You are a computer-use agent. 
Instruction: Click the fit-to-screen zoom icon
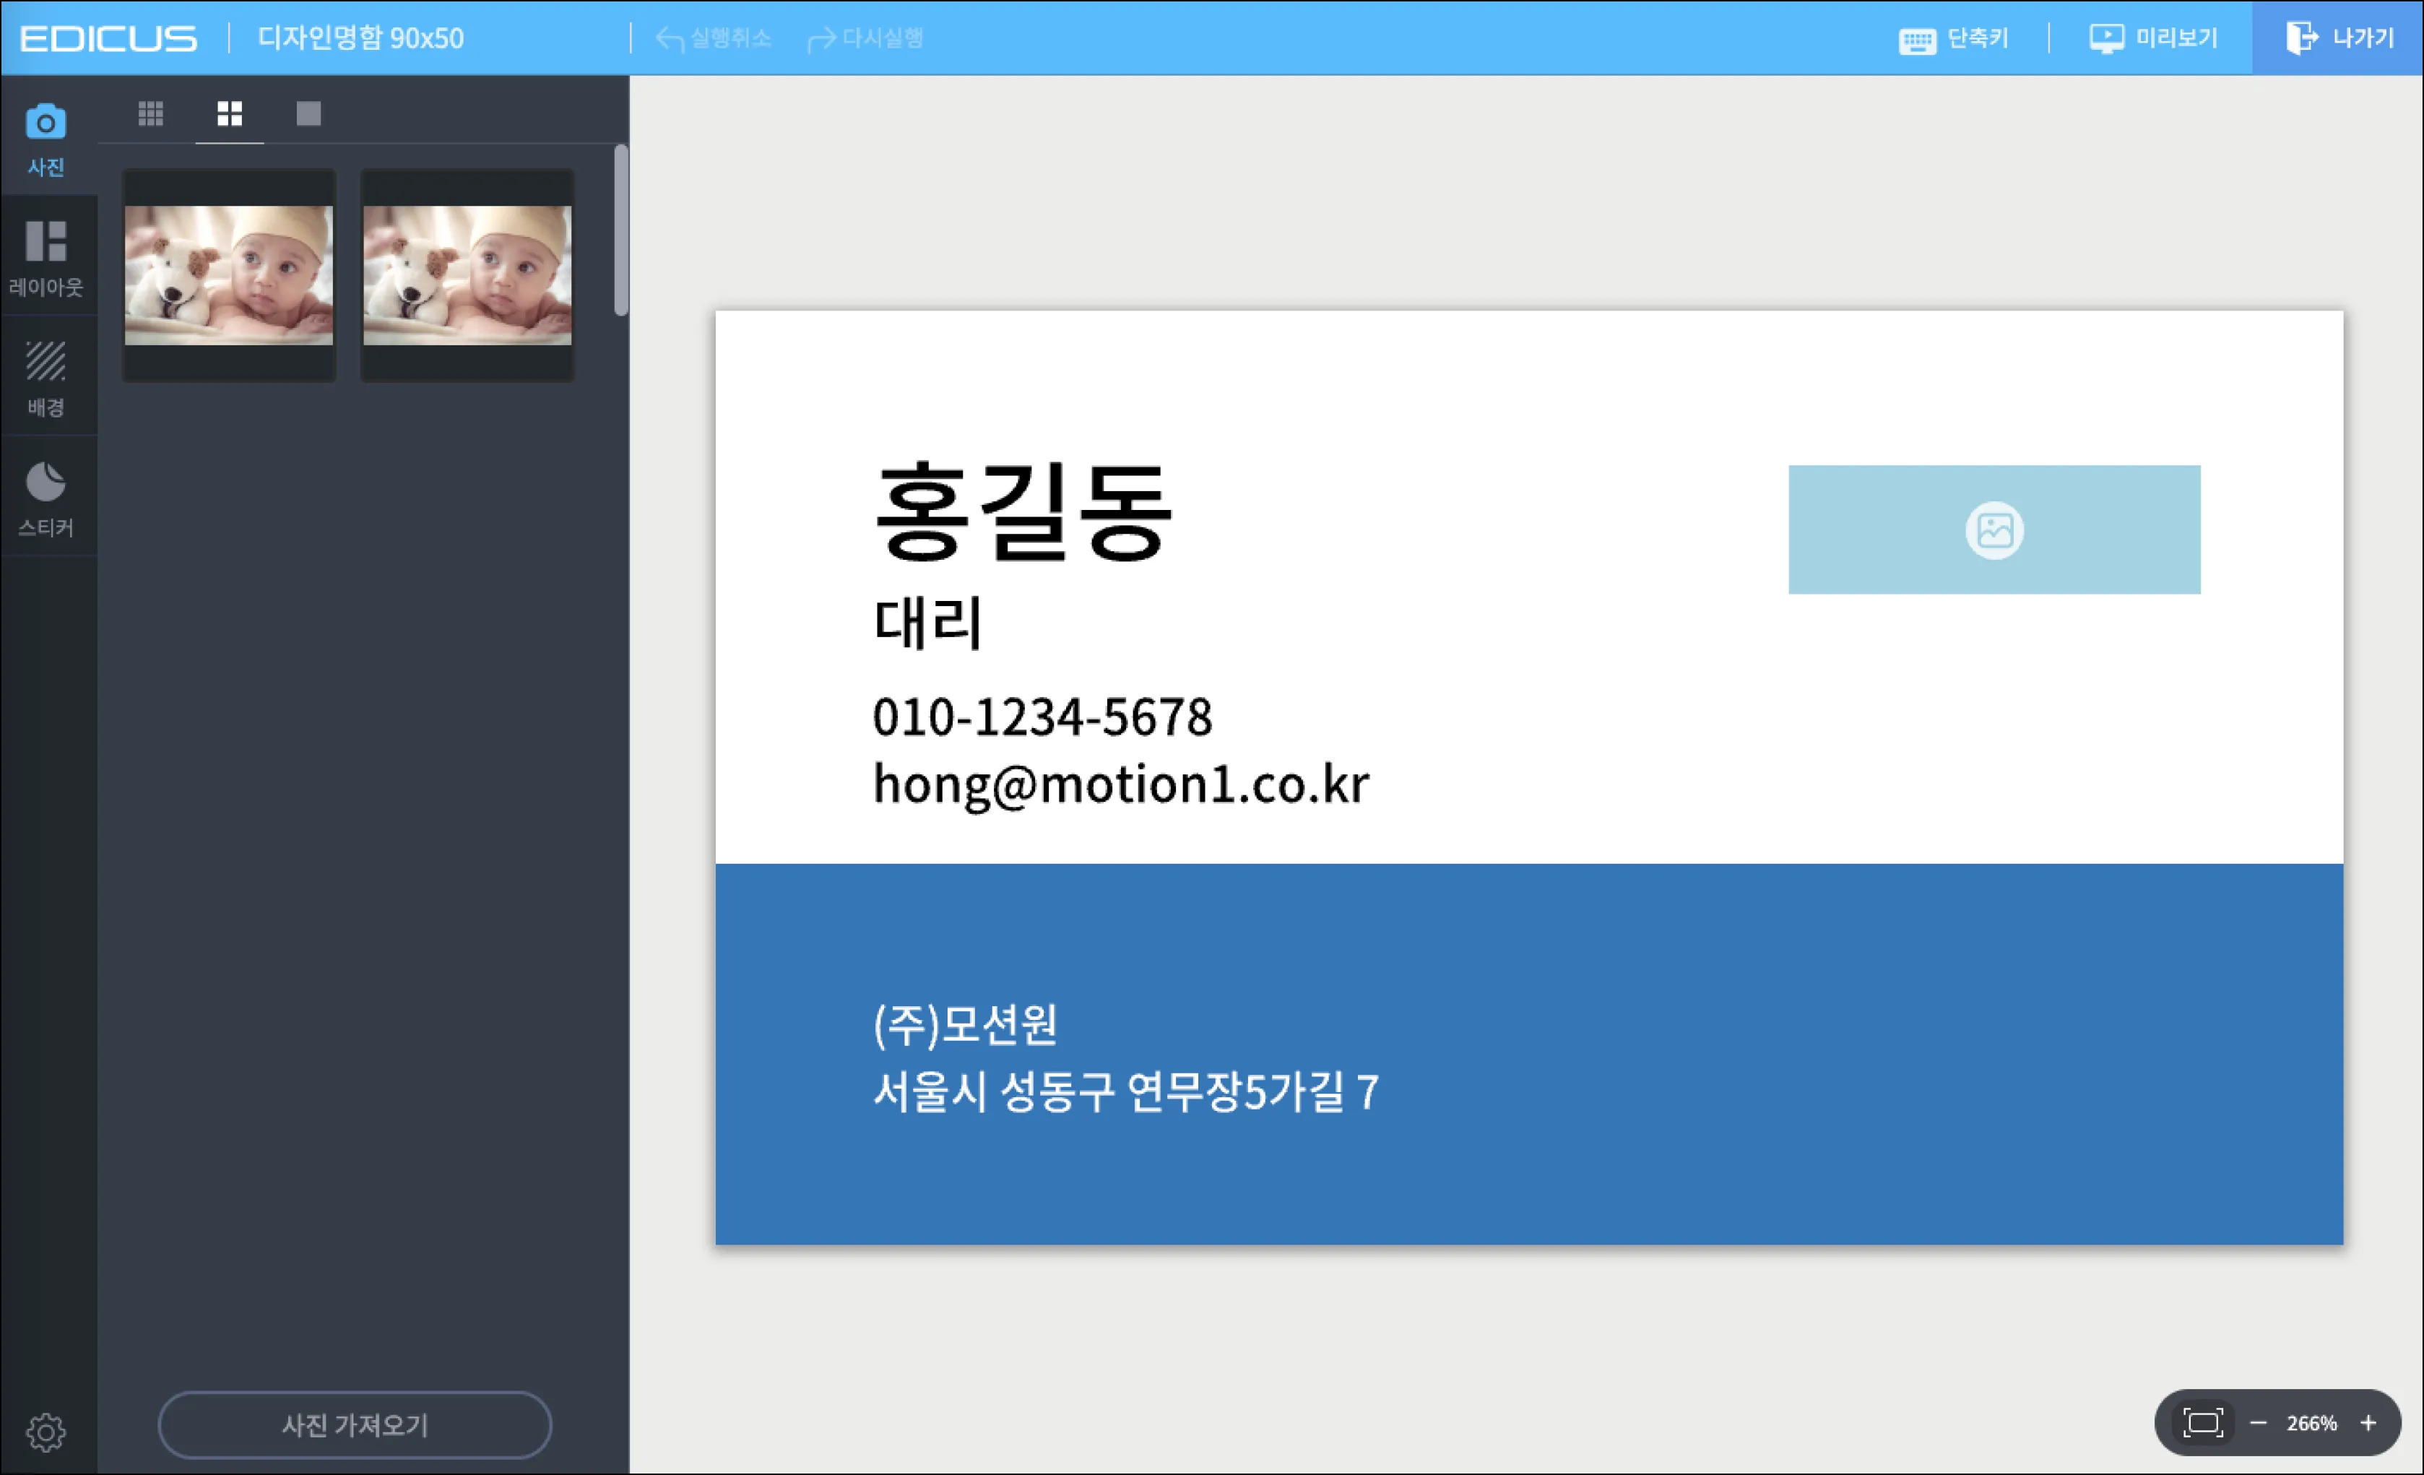coord(2203,1422)
